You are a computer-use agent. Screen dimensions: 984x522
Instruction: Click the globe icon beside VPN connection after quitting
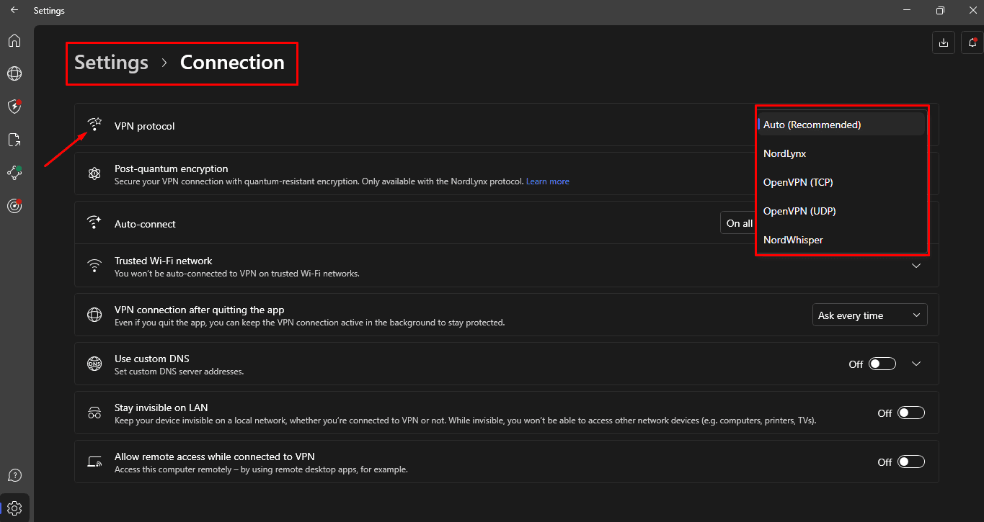(x=94, y=315)
